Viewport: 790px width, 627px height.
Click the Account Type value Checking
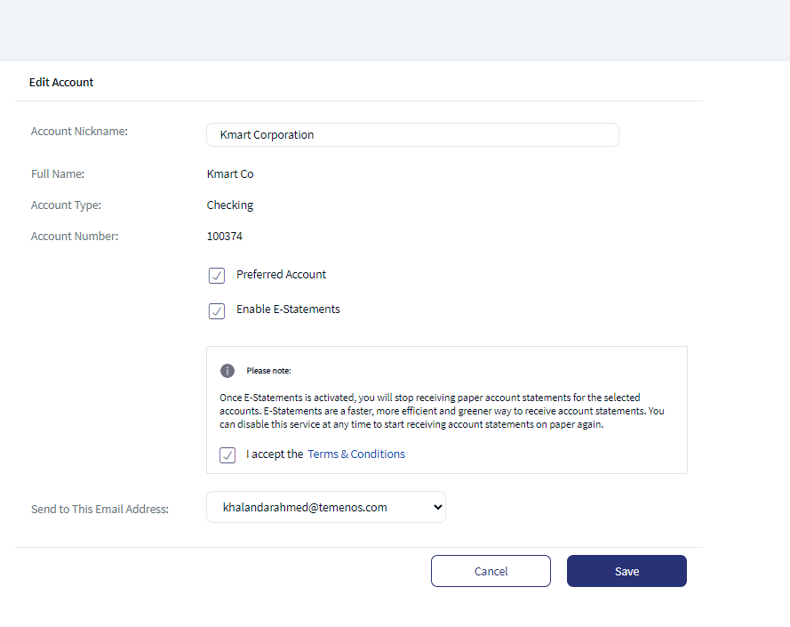230,205
